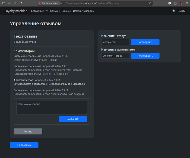Click the На главную button
This screenshot has width=190, height=158.
pyautogui.click(x=24, y=145)
